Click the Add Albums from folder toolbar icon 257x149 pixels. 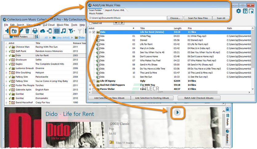[14, 31]
